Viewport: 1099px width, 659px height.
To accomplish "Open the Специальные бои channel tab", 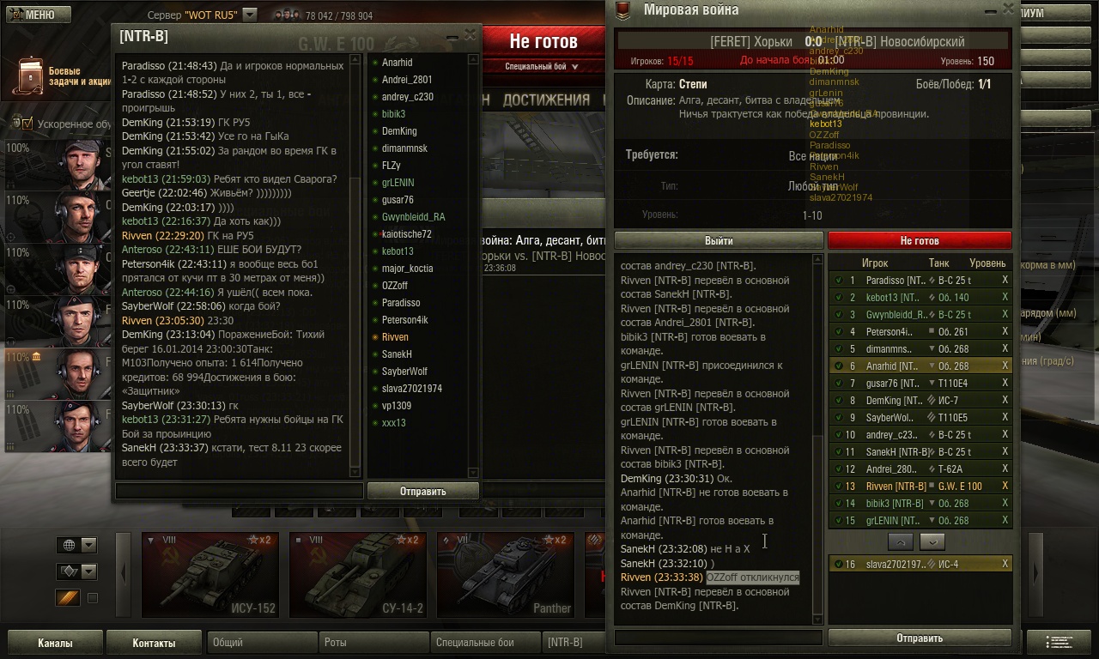I will [x=484, y=642].
